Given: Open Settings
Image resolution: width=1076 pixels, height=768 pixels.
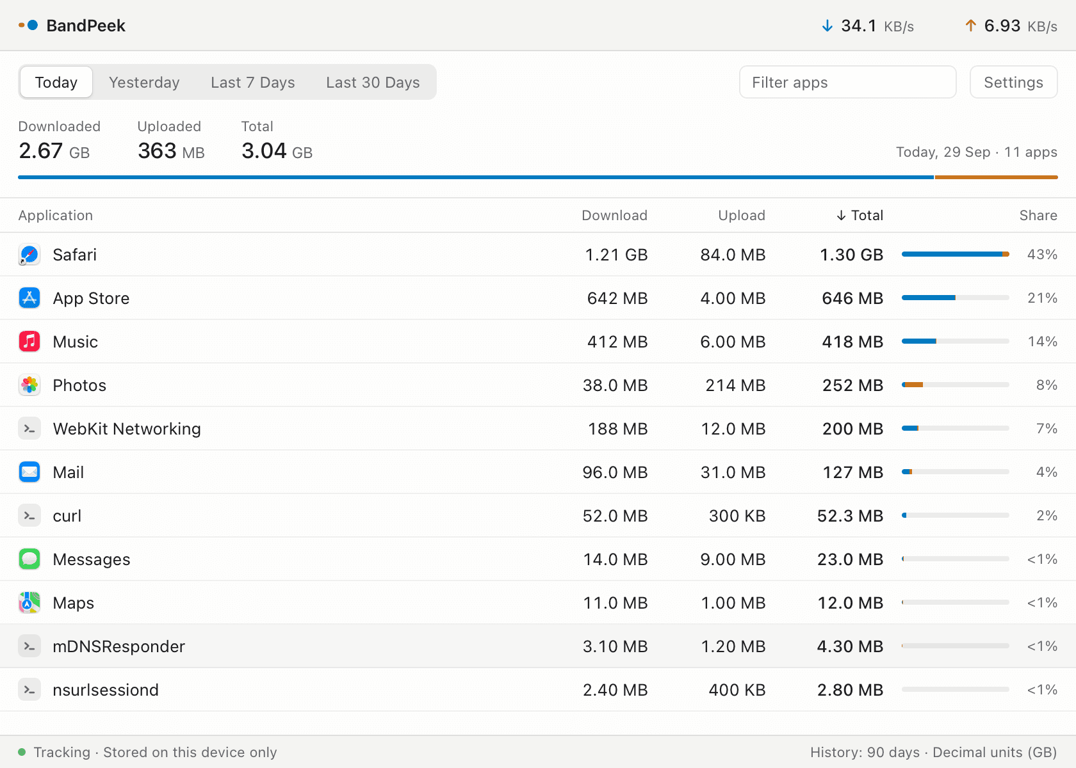Looking at the screenshot, I should [x=1013, y=83].
